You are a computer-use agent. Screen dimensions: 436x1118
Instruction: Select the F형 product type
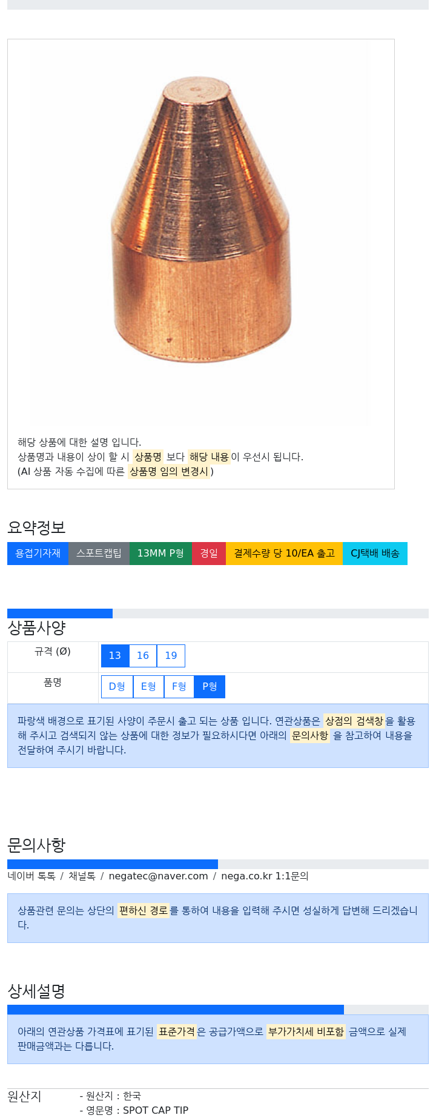[x=179, y=687]
